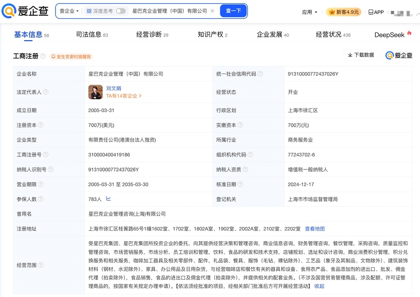420x297 pixels.
Task: Click the 查一下 search button
Action: [x=233, y=11]
